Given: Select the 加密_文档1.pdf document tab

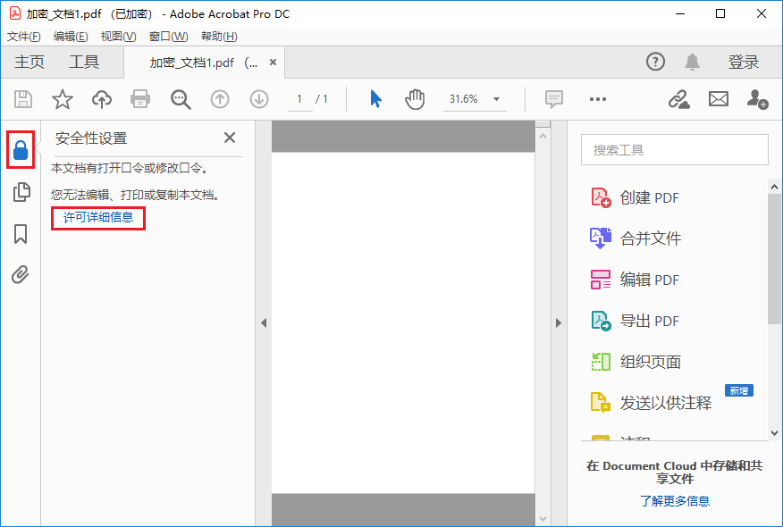Looking at the screenshot, I should 204,63.
